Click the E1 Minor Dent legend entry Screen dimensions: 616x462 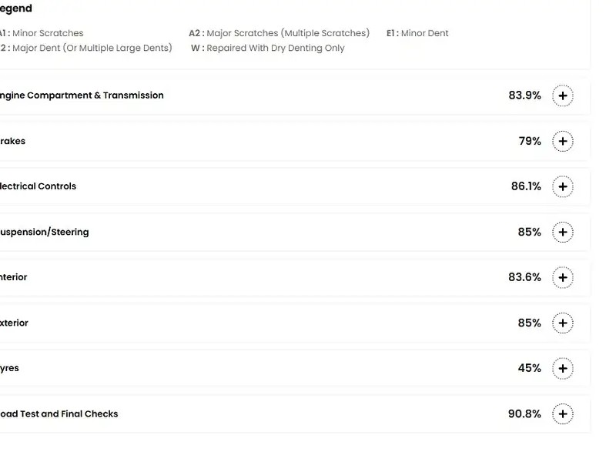click(417, 33)
